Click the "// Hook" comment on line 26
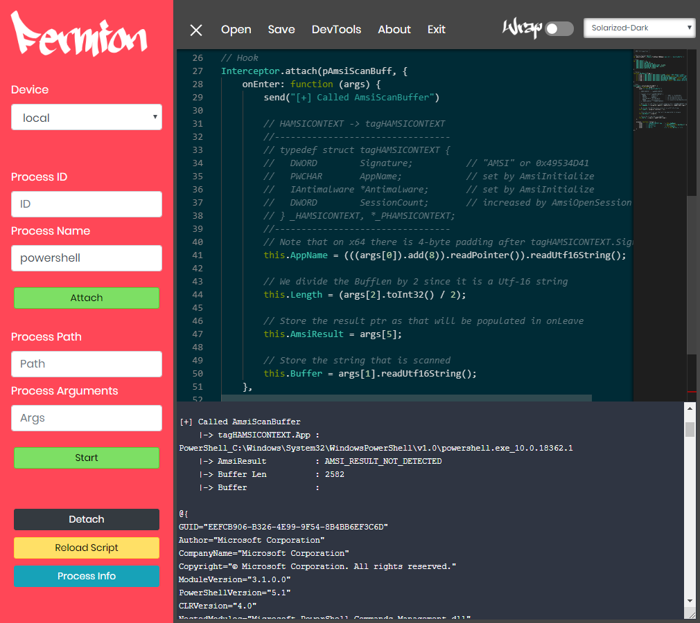This screenshot has width=700, height=623. (x=240, y=58)
